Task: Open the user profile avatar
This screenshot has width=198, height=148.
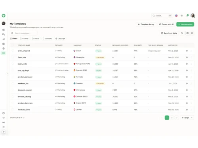Action: click(x=193, y=15)
